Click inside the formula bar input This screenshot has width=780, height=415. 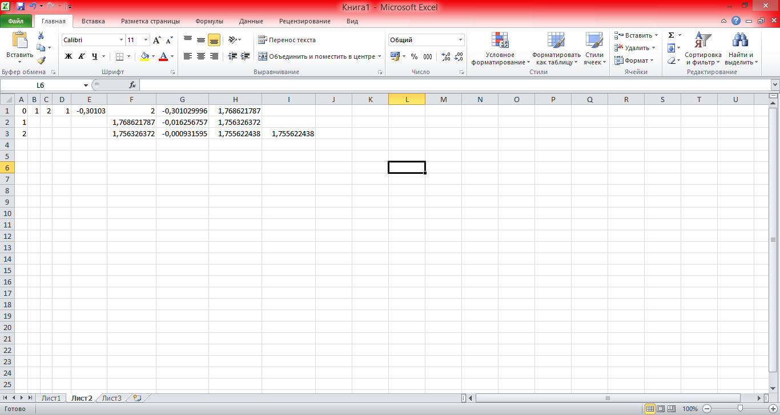pos(455,85)
